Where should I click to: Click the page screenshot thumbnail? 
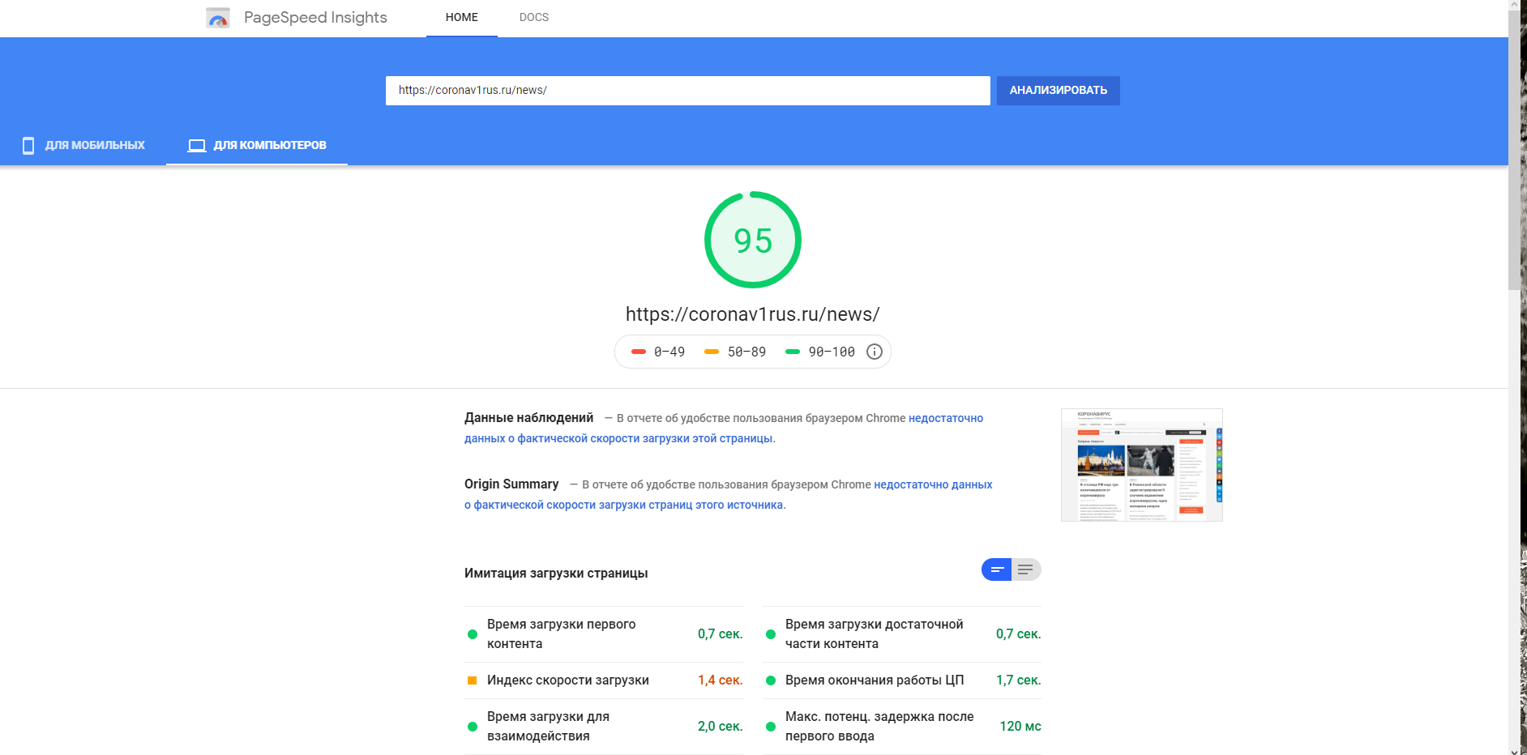tap(1142, 465)
